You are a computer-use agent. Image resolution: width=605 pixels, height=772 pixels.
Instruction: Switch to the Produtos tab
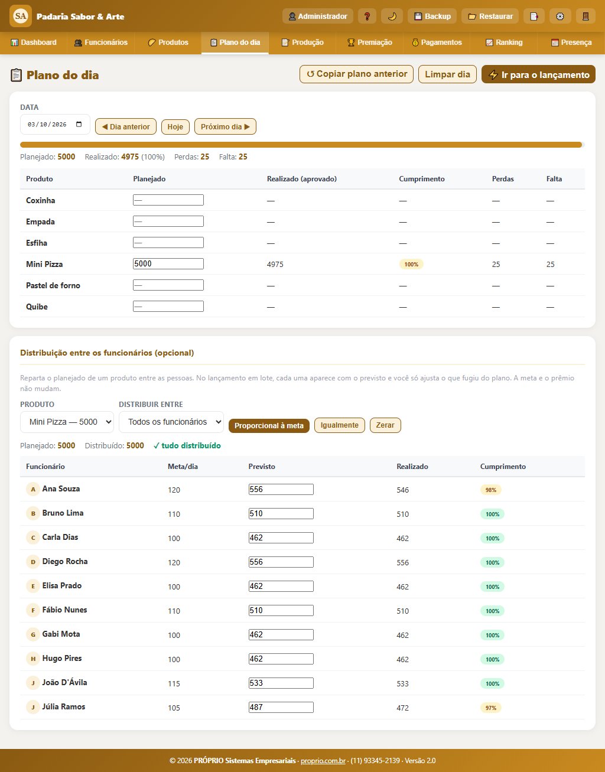168,43
